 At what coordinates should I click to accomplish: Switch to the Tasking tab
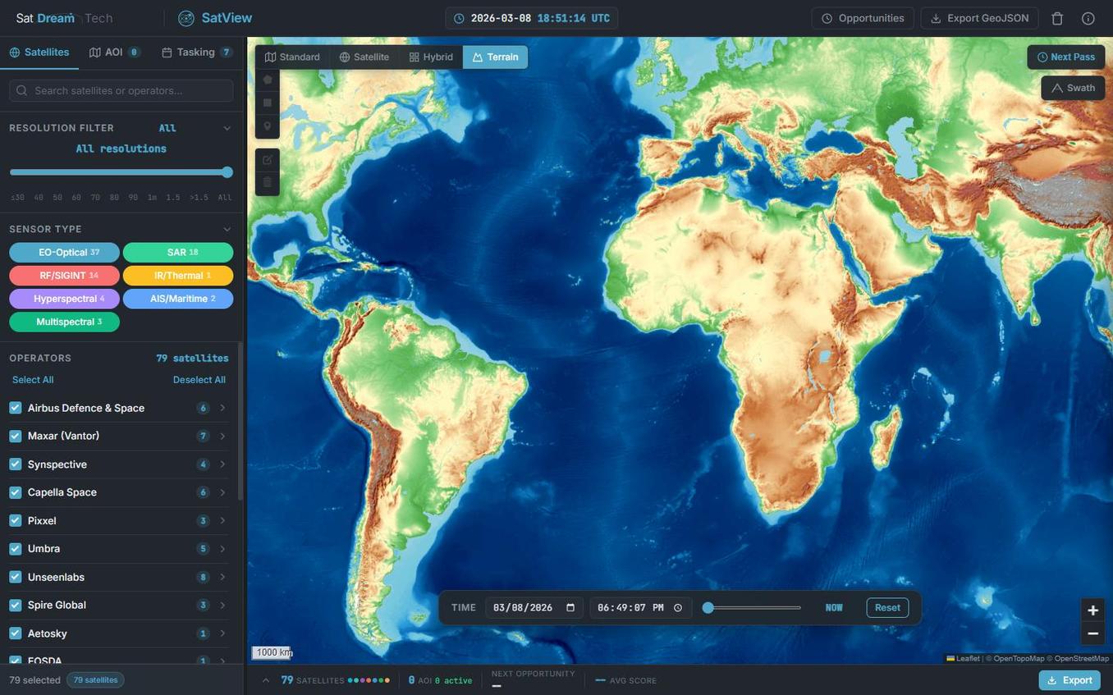[196, 51]
